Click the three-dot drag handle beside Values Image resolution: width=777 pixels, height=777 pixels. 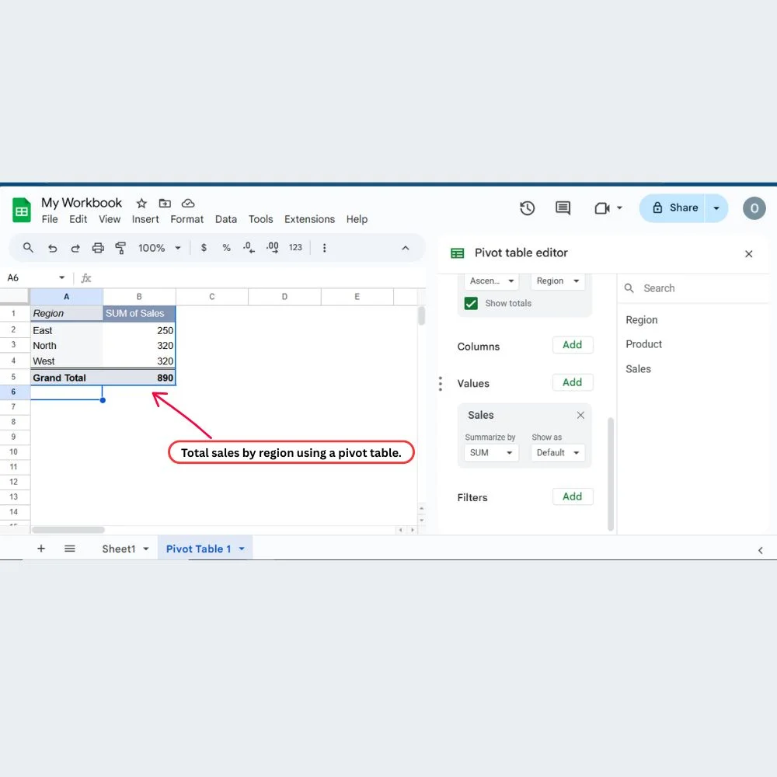point(440,384)
